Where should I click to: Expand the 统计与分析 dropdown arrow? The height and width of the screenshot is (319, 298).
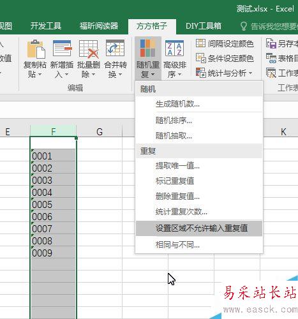[250, 73]
